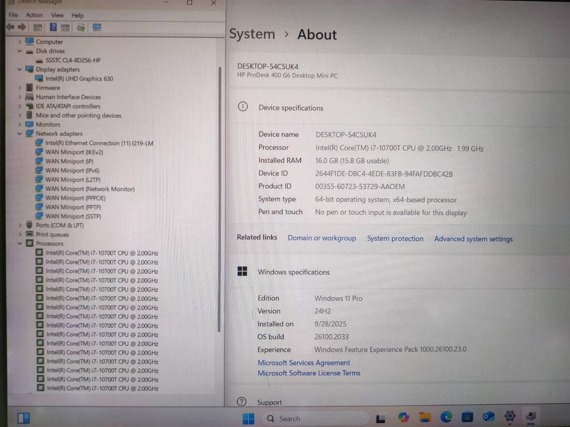Click the blue Help question mark toolbar icon
The height and width of the screenshot is (427, 570).
coord(53,27)
